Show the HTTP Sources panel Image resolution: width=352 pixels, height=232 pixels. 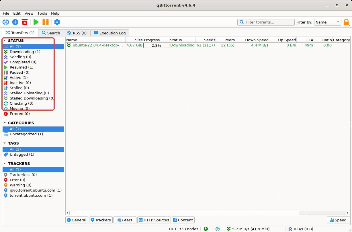pyautogui.click(x=154, y=220)
